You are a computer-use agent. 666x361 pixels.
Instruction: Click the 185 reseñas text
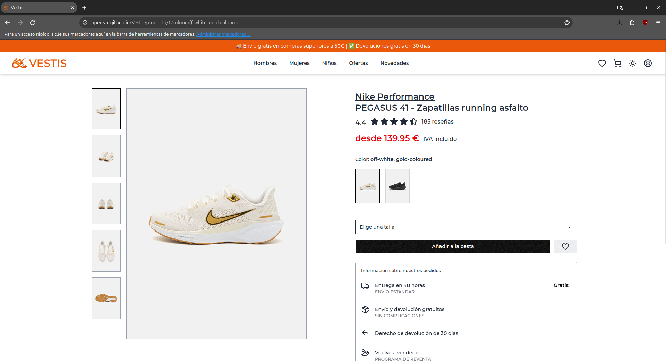coord(437,121)
